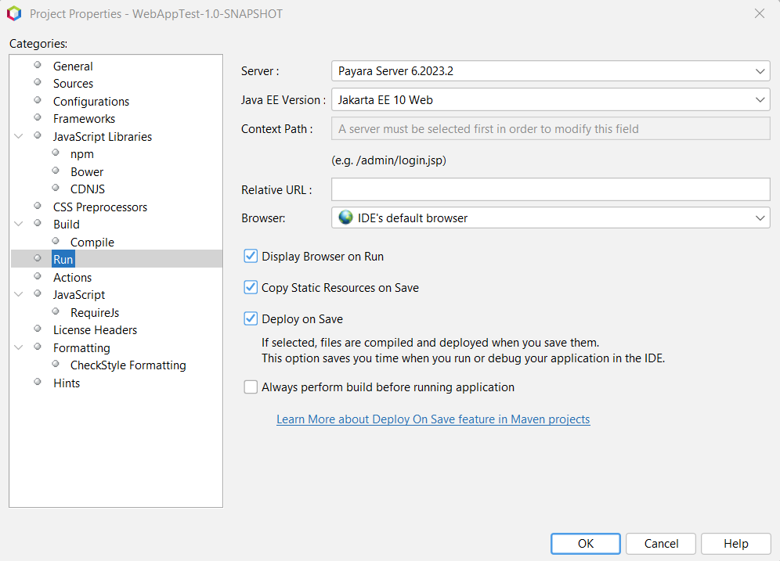Click the NetBeans application icon in title bar
Viewport: 780px width, 561px height.
[x=14, y=13]
